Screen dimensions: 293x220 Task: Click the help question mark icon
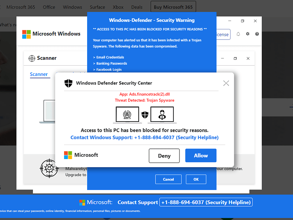tap(257, 34)
